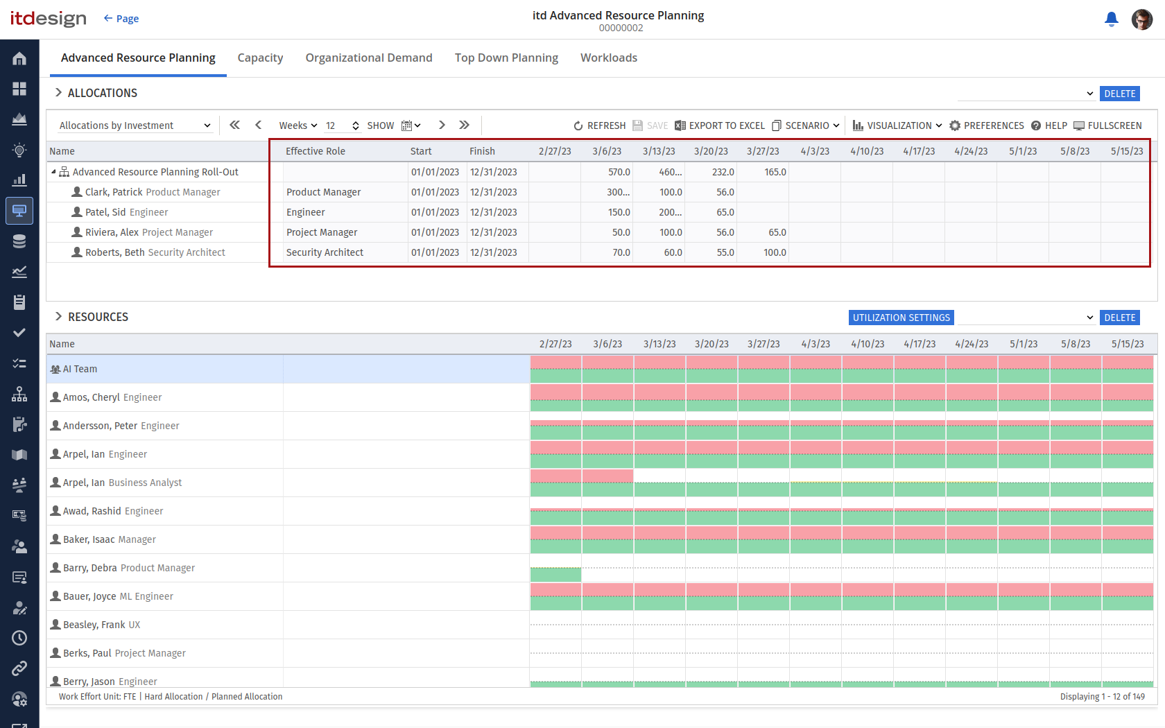Select Roberts, Beth allocation row

598,252
